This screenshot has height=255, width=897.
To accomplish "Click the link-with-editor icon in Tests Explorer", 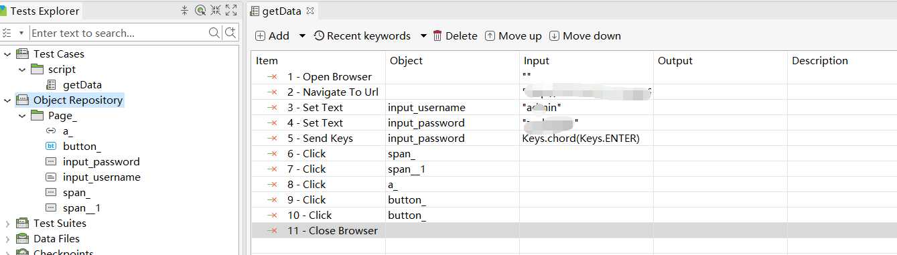I will tap(200, 10).
